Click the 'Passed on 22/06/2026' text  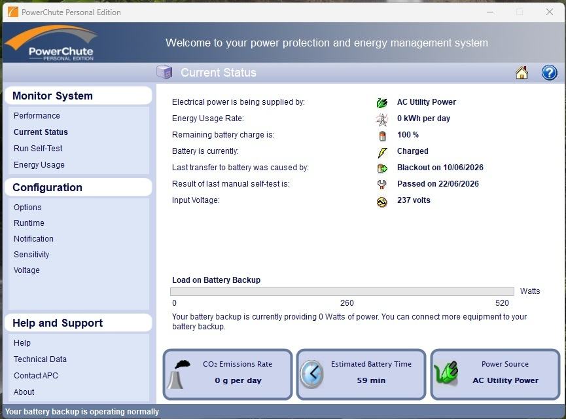[438, 184]
